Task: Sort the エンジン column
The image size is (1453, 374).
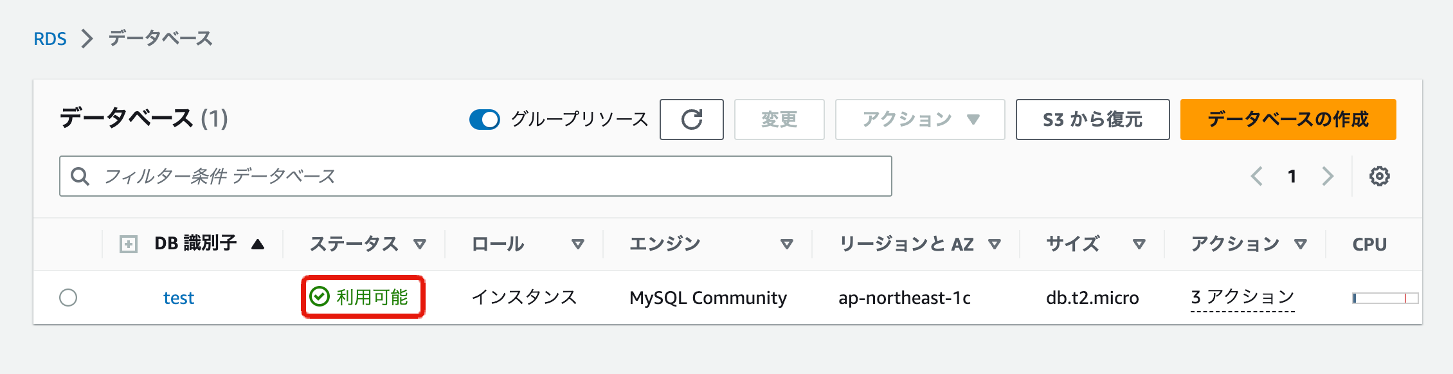Action: click(x=786, y=244)
